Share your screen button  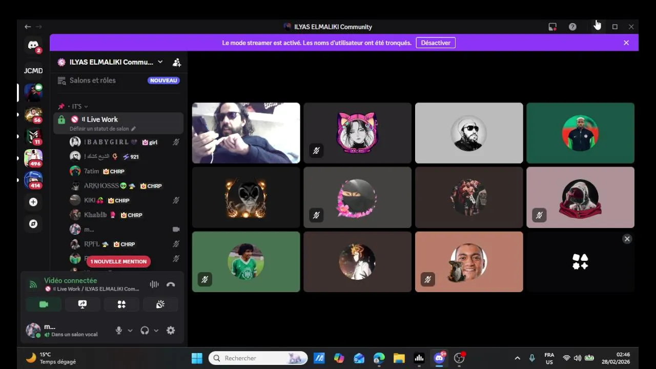pyautogui.click(x=83, y=304)
